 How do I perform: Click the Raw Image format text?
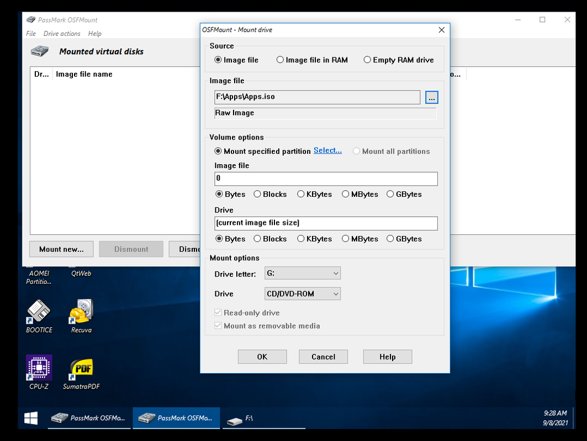(x=235, y=113)
